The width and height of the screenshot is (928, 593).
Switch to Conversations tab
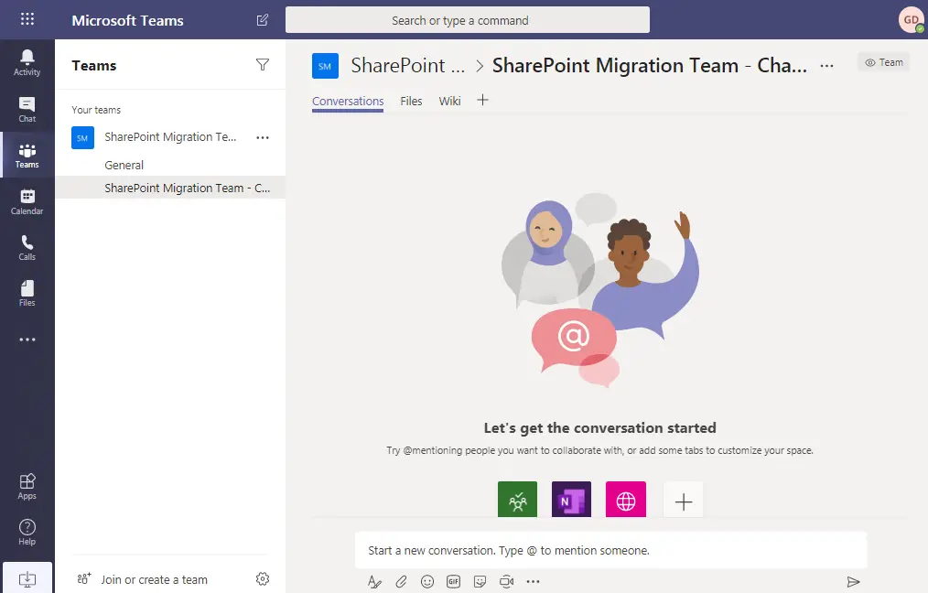click(348, 102)
